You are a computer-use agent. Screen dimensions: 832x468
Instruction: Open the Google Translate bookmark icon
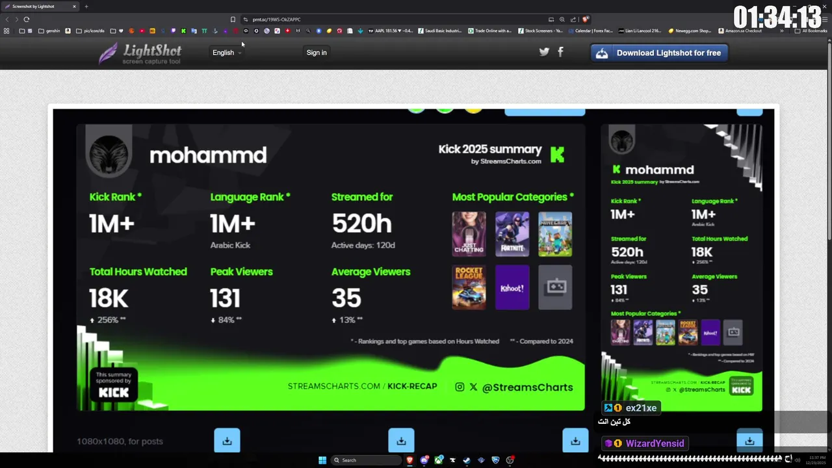pos(194,31)
